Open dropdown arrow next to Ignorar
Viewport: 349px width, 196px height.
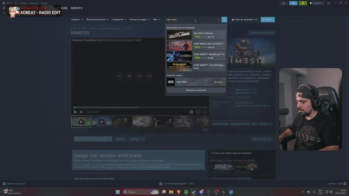coord(144,139)
